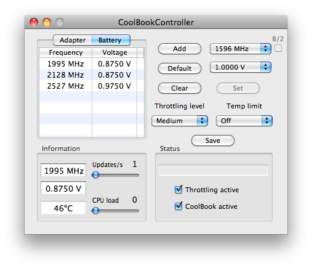Click the 46°C temperature field

pos(63,208)
